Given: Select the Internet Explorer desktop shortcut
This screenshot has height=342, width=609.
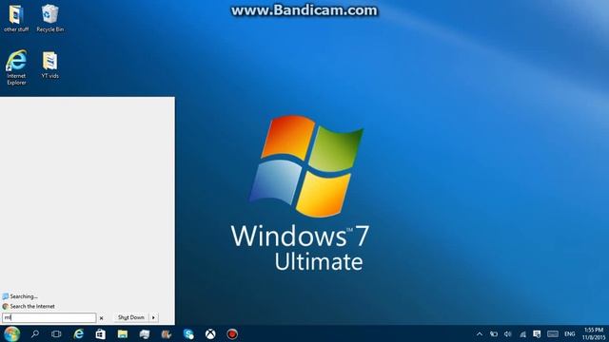Looking at the screenshot, I should click(x=16, y=67).
